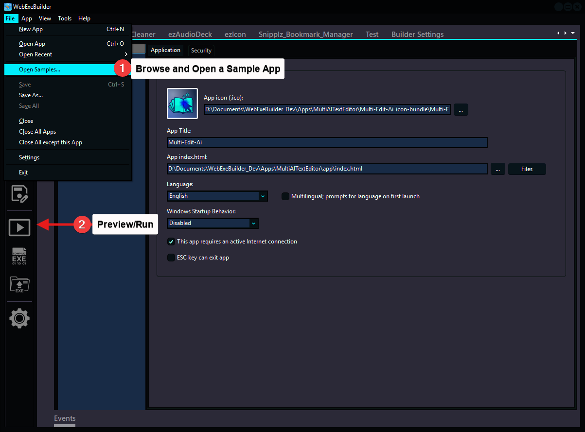Viewport: 585px width, 432px height.
Task: Open the Windows Startup Behavior dropdown
Action: point(253,223)
